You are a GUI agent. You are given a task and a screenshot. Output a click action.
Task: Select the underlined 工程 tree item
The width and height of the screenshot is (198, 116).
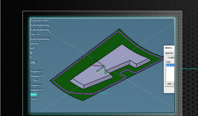click(x=34, y=62)
